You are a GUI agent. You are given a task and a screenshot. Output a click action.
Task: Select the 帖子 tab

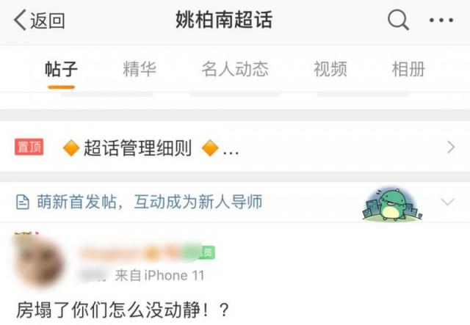click(61, 69)
